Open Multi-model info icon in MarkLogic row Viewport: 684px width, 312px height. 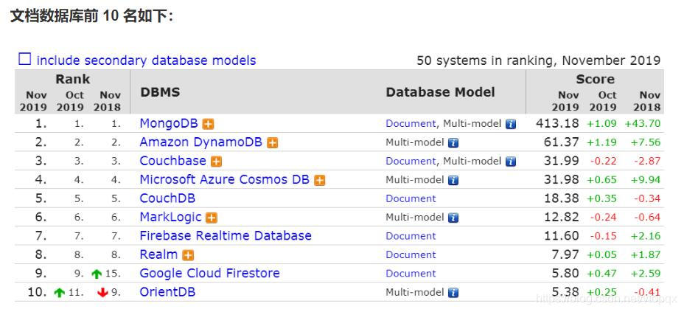click(454, 218)
